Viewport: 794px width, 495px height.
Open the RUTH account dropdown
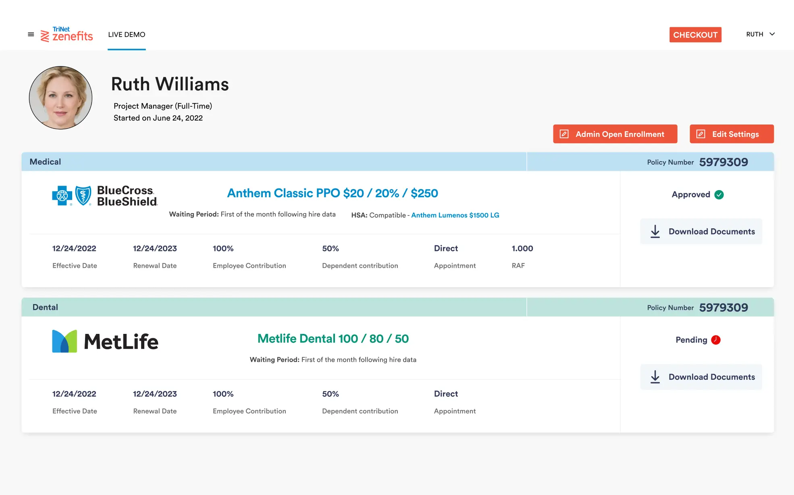coord(761,34)
